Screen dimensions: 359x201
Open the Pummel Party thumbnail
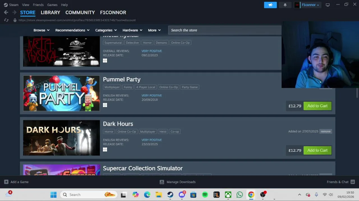pyautogui.click(x=61, y=93)
